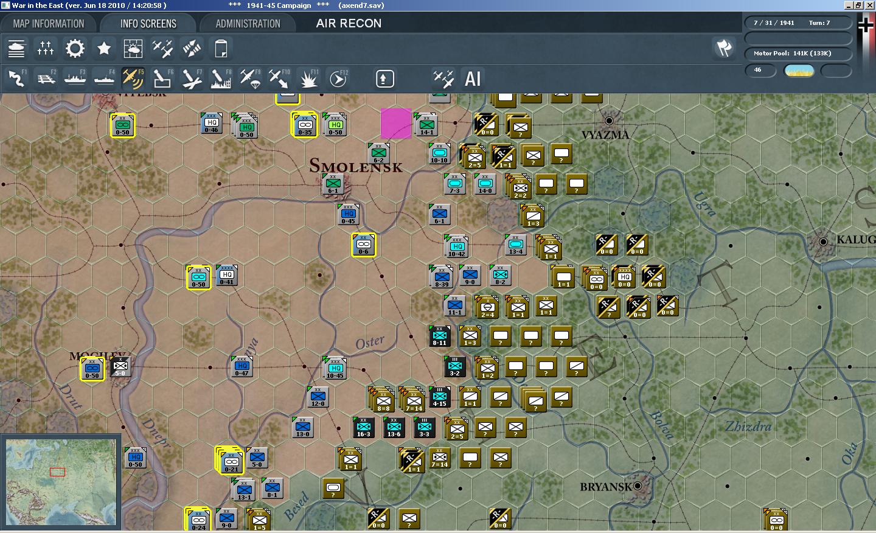Select the F10 air transfer mode icon
The image size is (876, 533).
279,78
